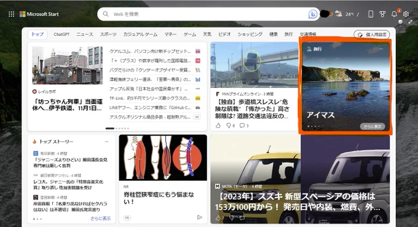
Task: Open the カジュアルゲーム tab
Action: pos(140,34)
